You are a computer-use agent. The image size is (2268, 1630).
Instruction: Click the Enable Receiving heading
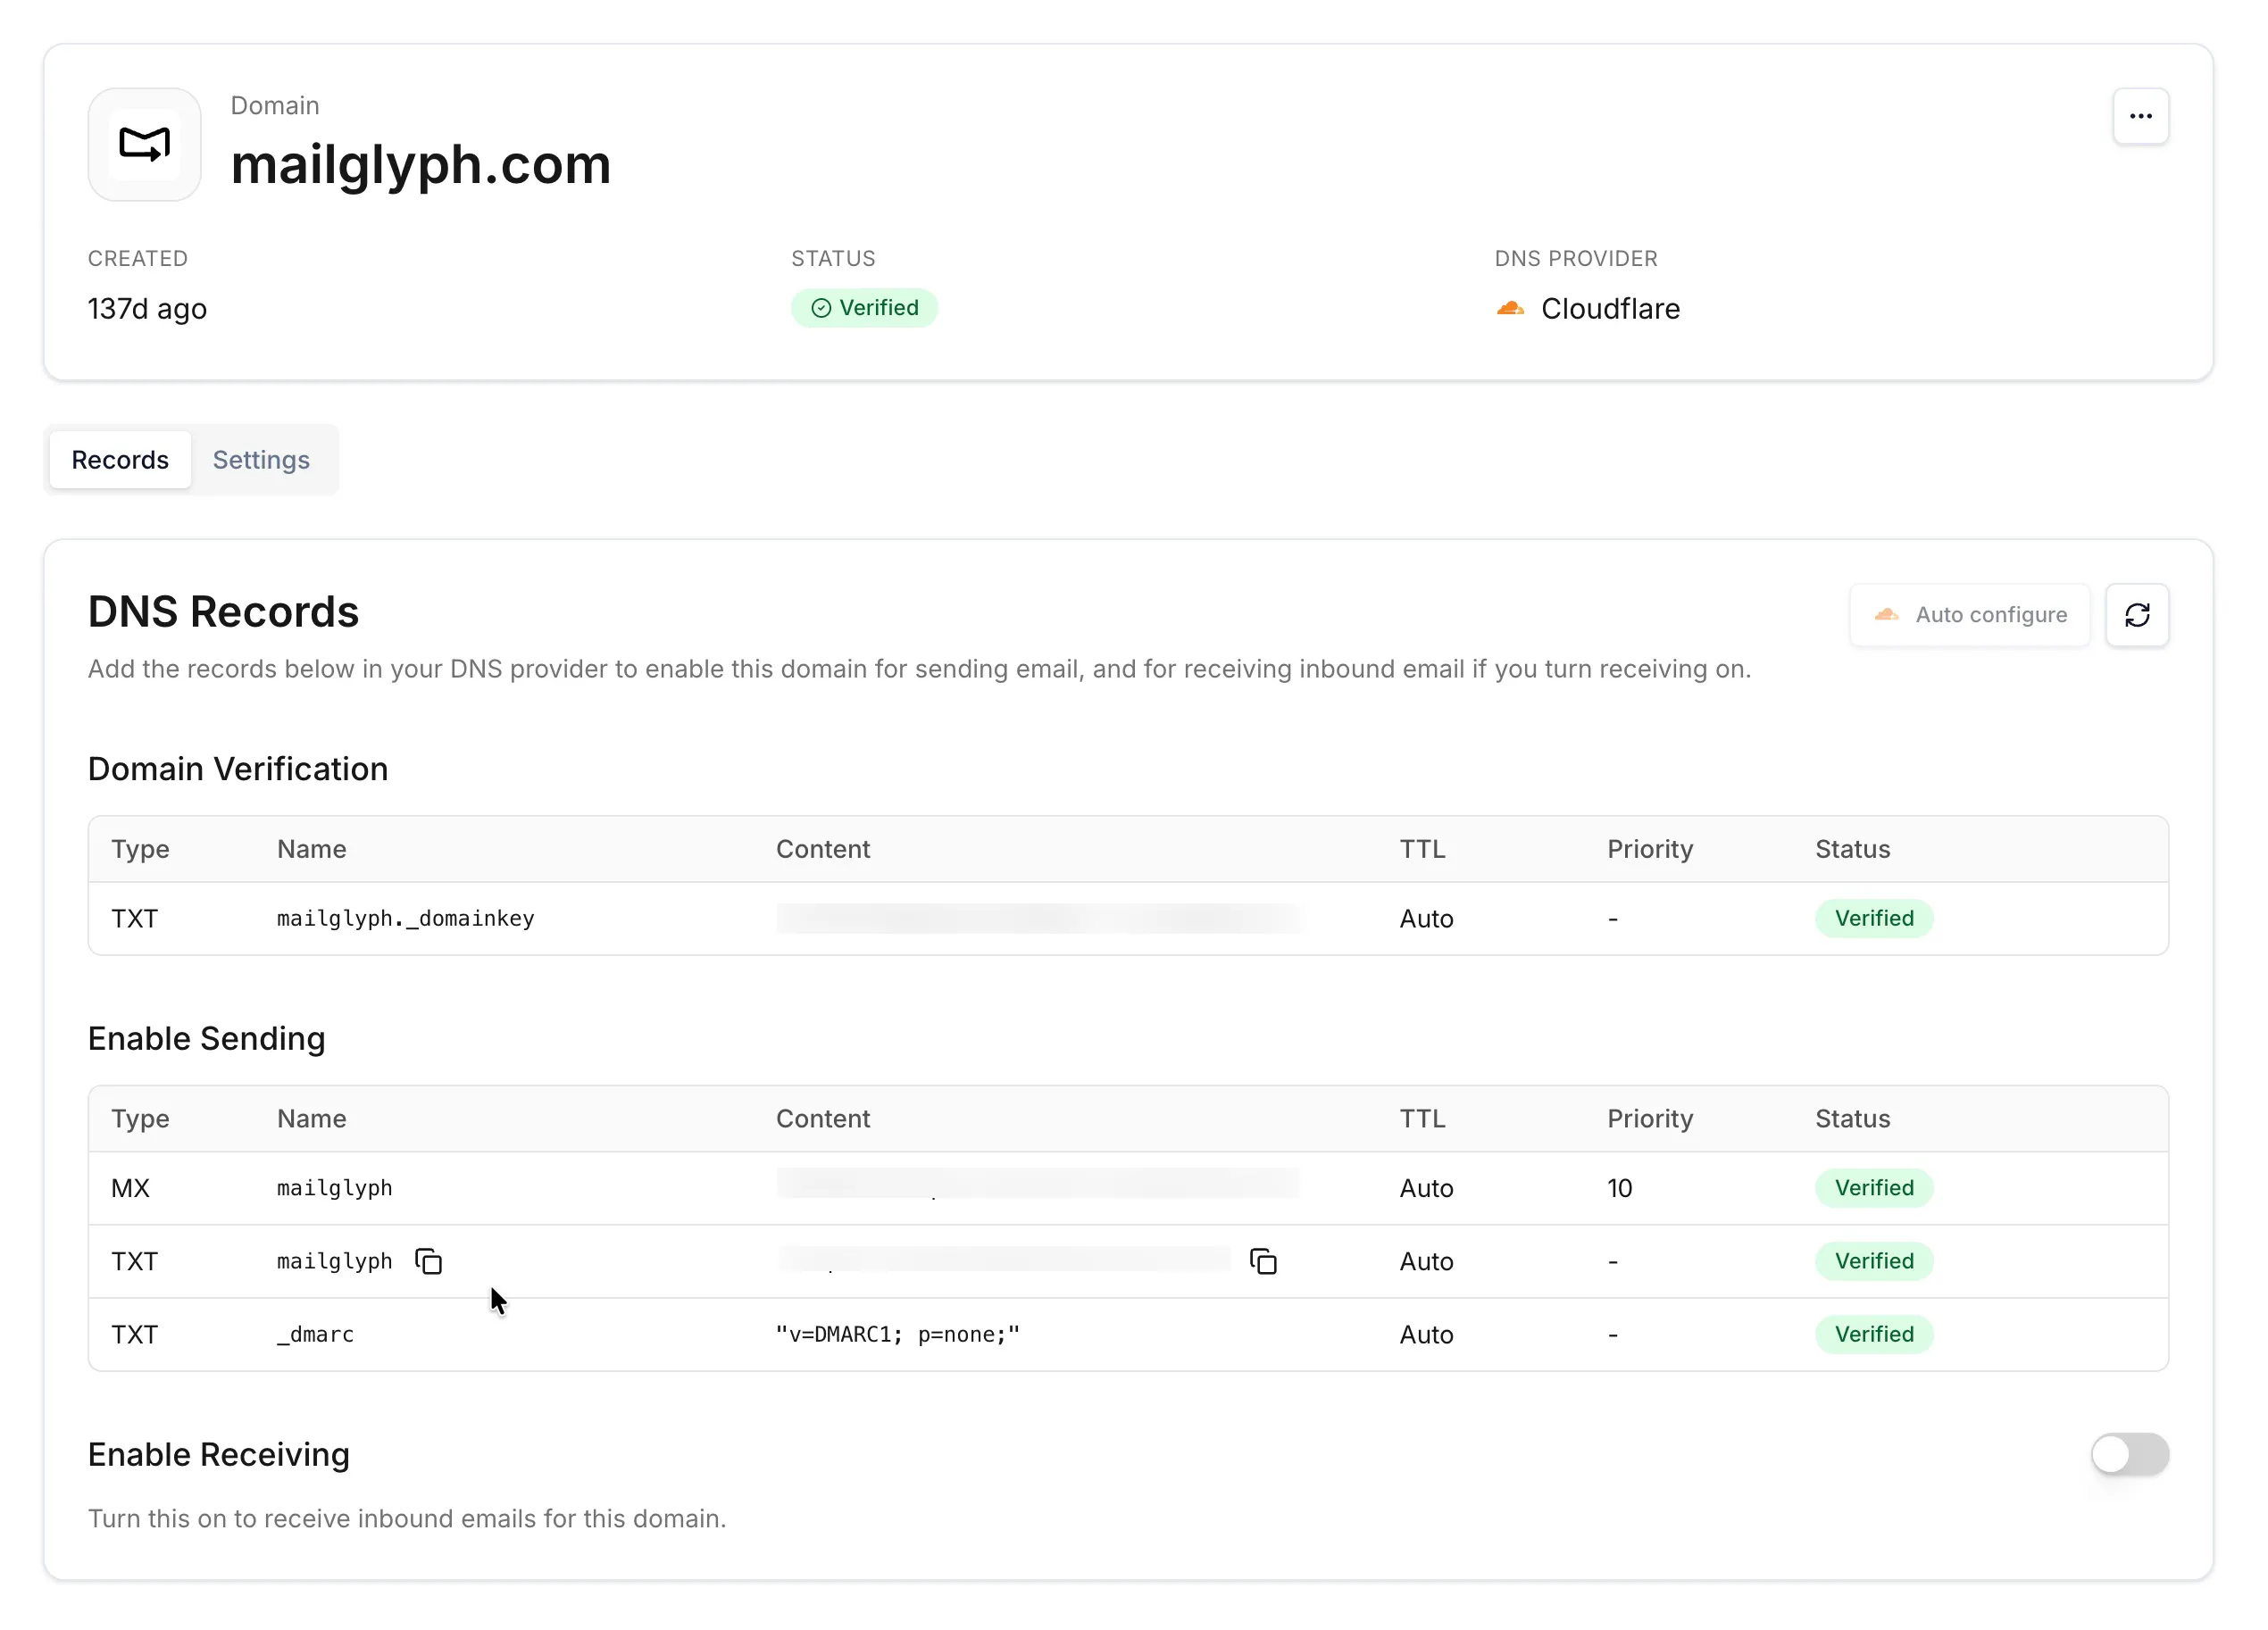point(219,1454)
